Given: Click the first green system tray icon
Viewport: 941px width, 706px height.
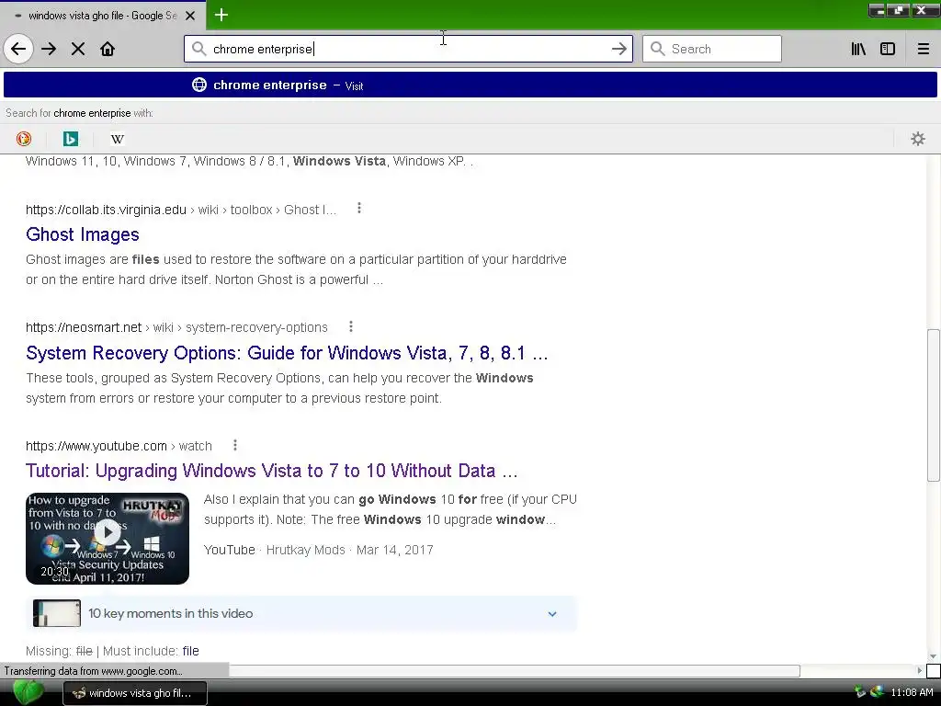Looking at the screenshot, I should tap(860, 692).
